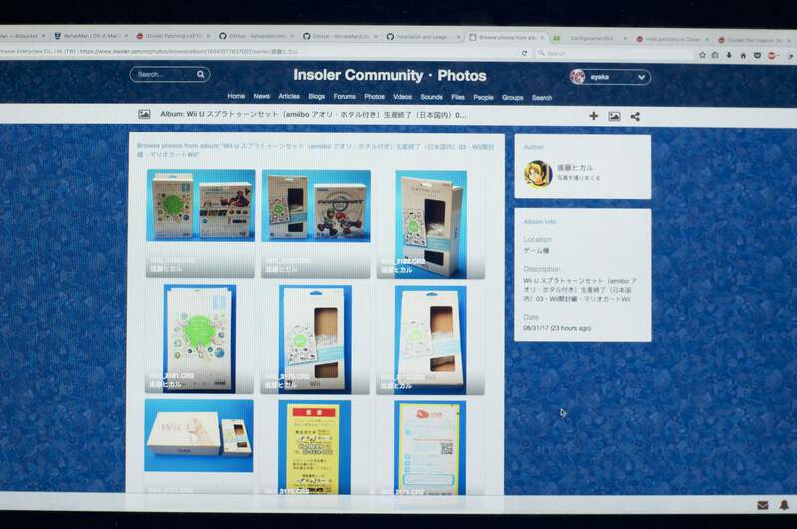797x529 pixels.
Task: Open thumbnail IMG_3182.CR2 angled box
Action: click(430, 224)
